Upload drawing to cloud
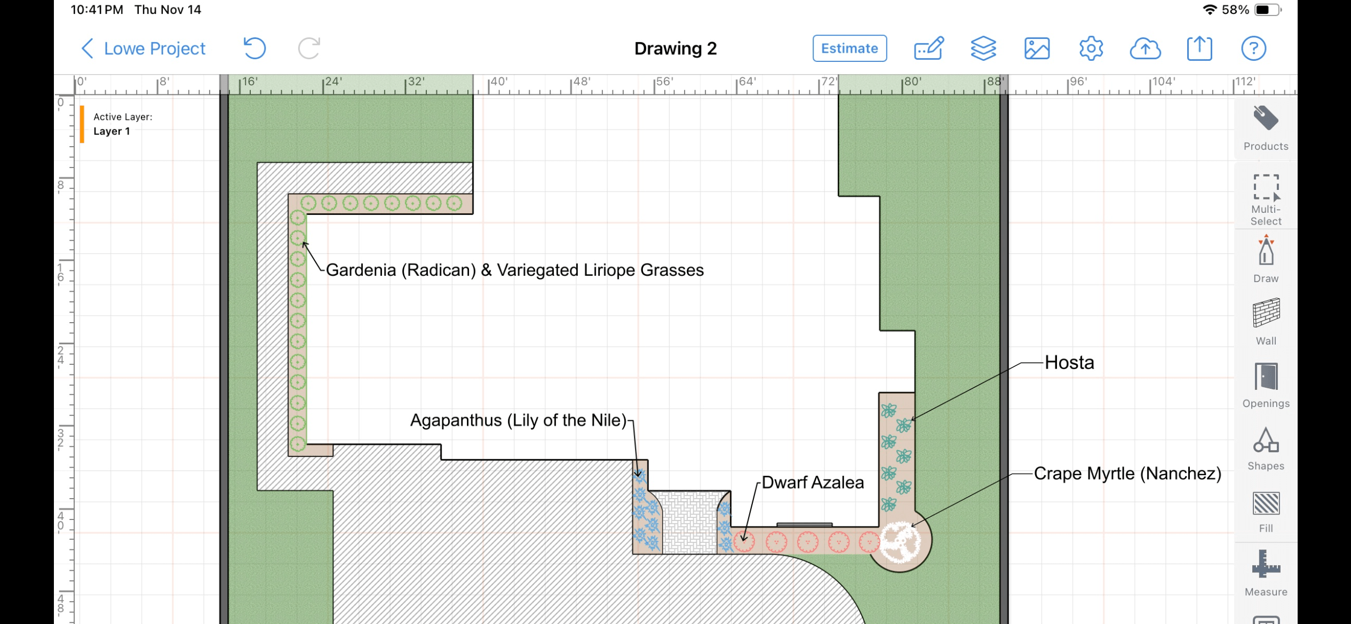The width and height of the screenshot is (1351, 624). [1145, 49]
